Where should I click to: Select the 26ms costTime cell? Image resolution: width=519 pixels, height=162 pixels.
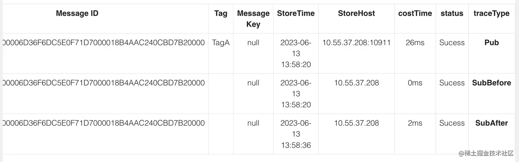415,43
